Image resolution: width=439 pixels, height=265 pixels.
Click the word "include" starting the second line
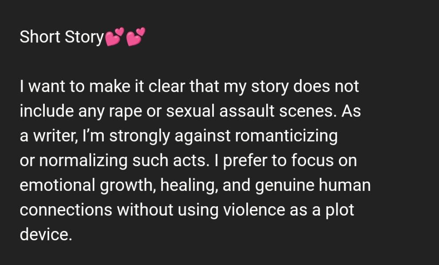point(46,111)
